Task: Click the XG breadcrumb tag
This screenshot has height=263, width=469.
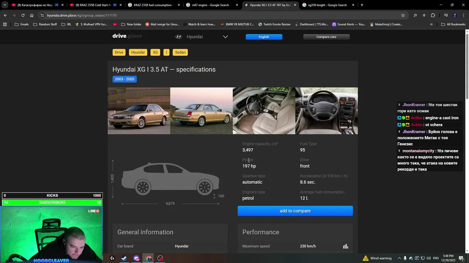Action: click(x=155, y=52)
